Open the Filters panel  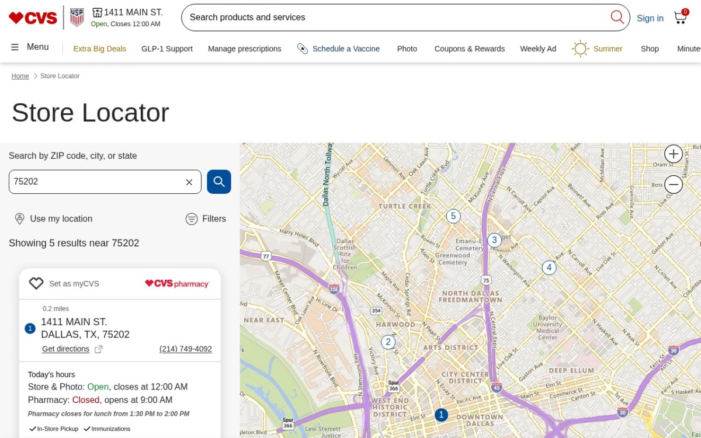coord(206,219)
